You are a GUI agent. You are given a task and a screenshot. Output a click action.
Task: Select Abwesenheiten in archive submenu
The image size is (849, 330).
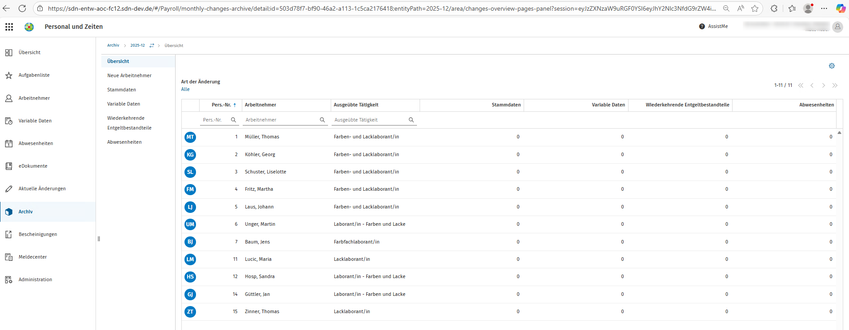(x=124, y=142)
